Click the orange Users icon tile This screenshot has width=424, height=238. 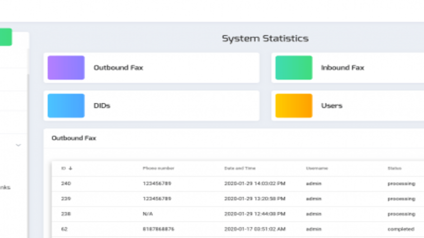(293, 106)
